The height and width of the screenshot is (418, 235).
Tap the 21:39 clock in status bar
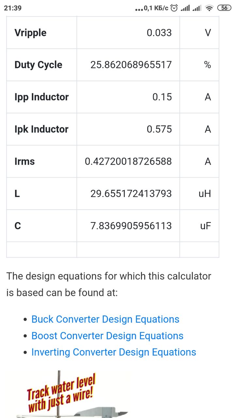(13, 8)
